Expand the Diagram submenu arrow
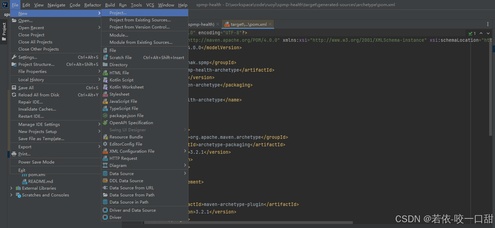 pos(185,166)
